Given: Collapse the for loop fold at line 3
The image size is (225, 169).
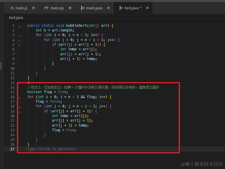Looking at the screenshot, I should (19, 36).
